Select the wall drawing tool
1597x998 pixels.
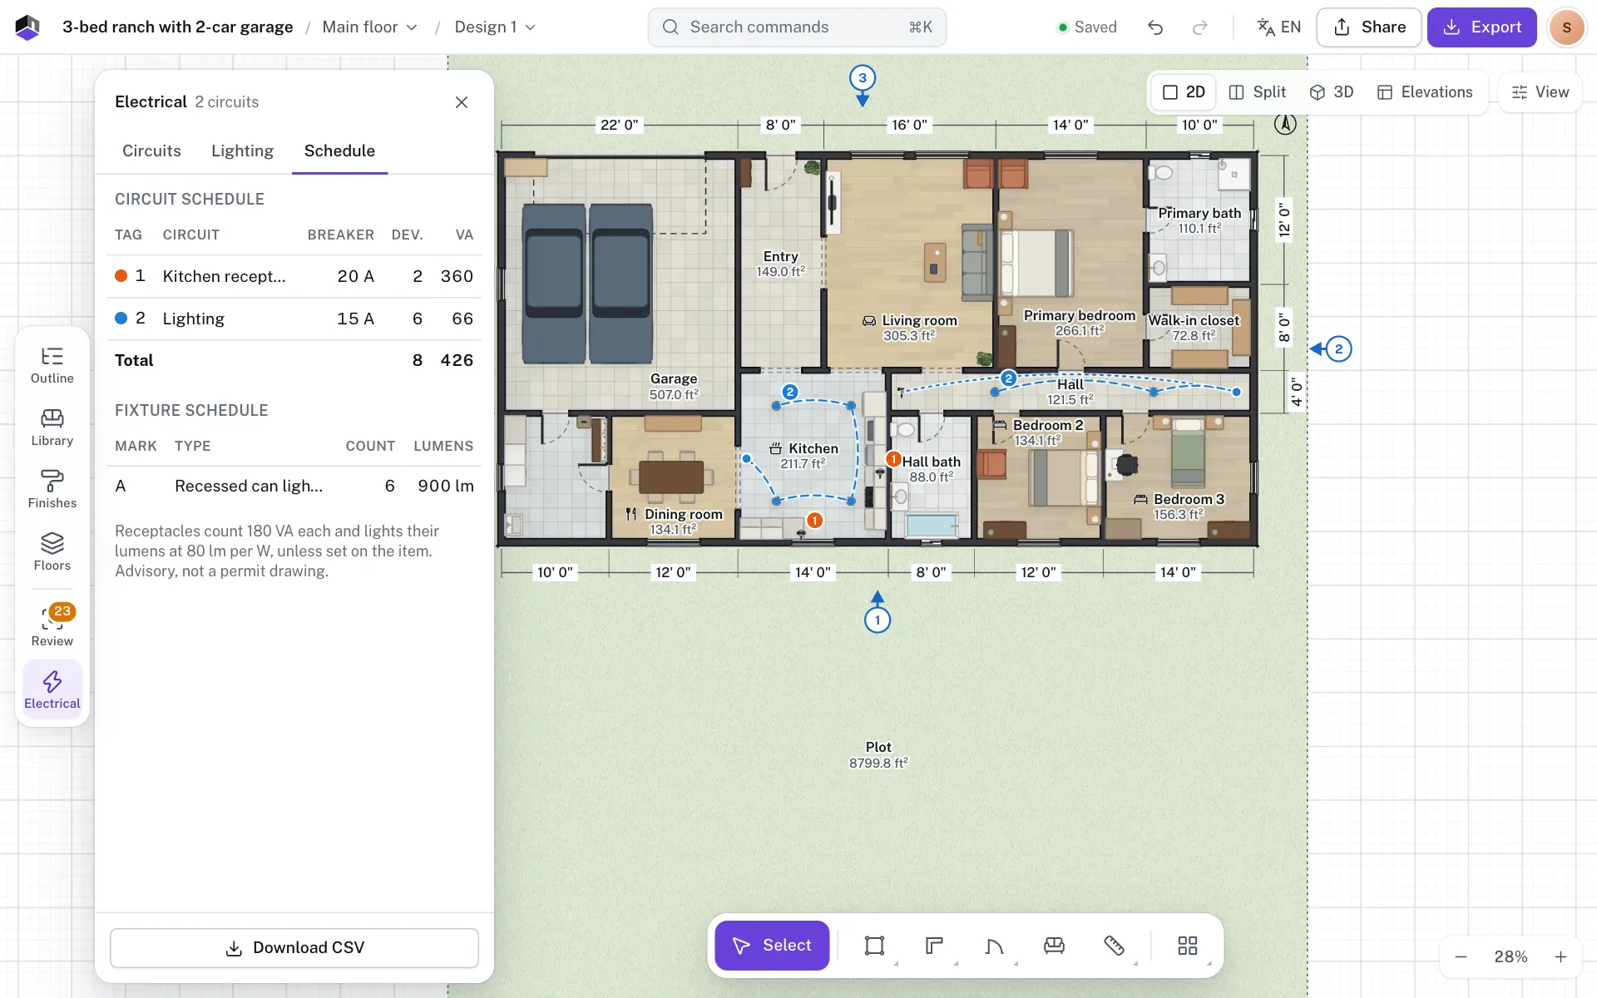point(934,946)
